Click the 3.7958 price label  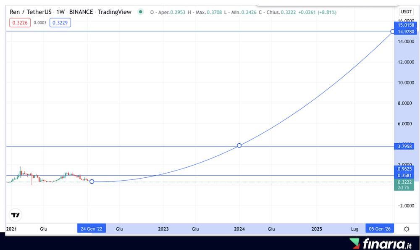405,147
